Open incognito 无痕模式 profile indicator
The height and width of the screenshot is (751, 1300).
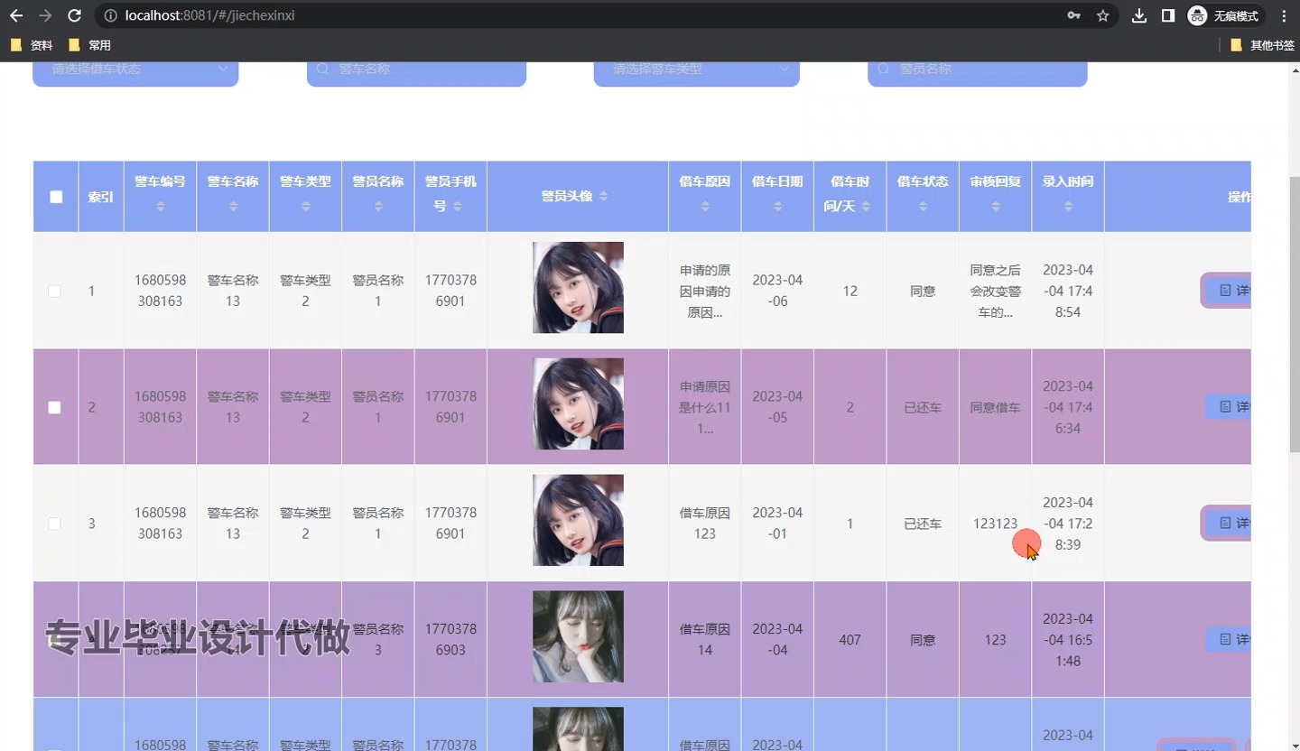click(x=1224, y=15)
